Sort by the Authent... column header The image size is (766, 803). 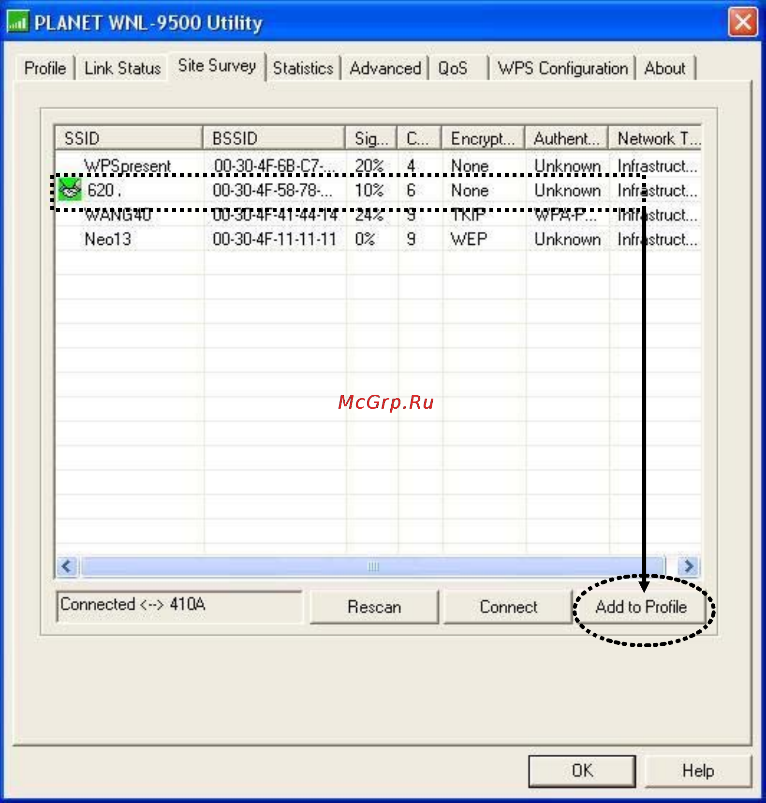click(567, 138)
